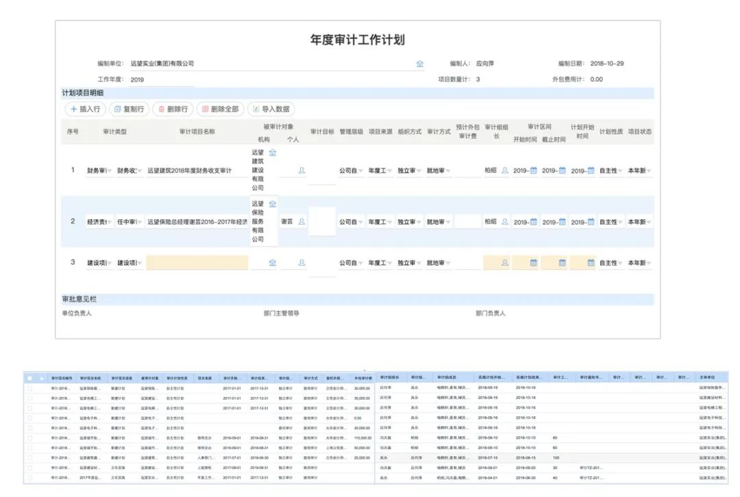The image size is (740, 497).
Task: Check the row with fee 110,000.00
Action: pos(29,438)
